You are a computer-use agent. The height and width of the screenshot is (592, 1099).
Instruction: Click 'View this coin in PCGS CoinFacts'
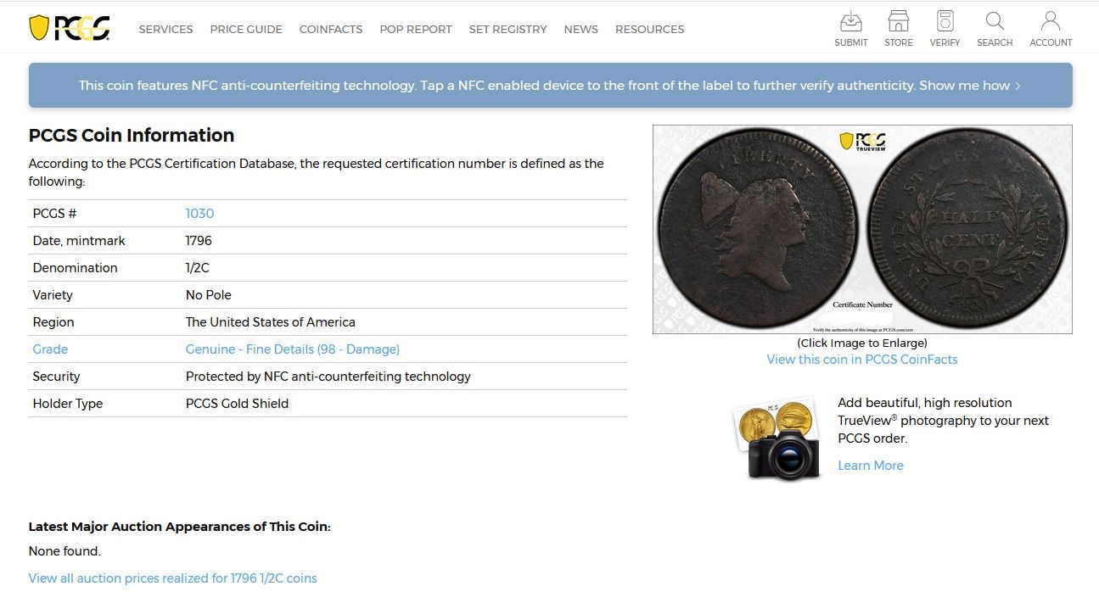862,360
